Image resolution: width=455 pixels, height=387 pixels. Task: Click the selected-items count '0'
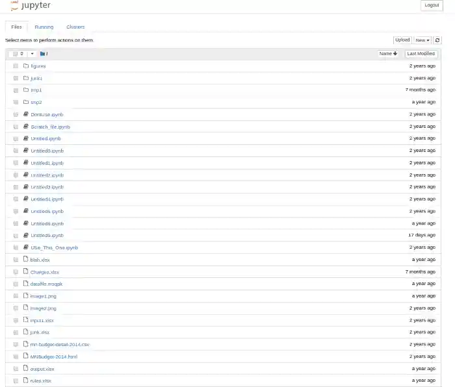click(21, 54)
